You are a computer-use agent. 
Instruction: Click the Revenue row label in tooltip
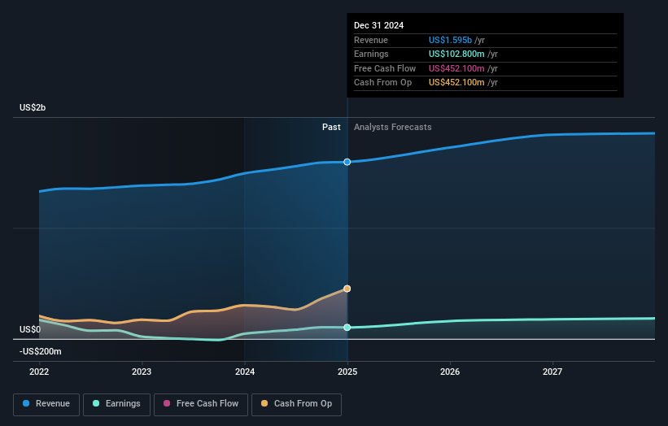pyautogui.click(x=371, y=40)
